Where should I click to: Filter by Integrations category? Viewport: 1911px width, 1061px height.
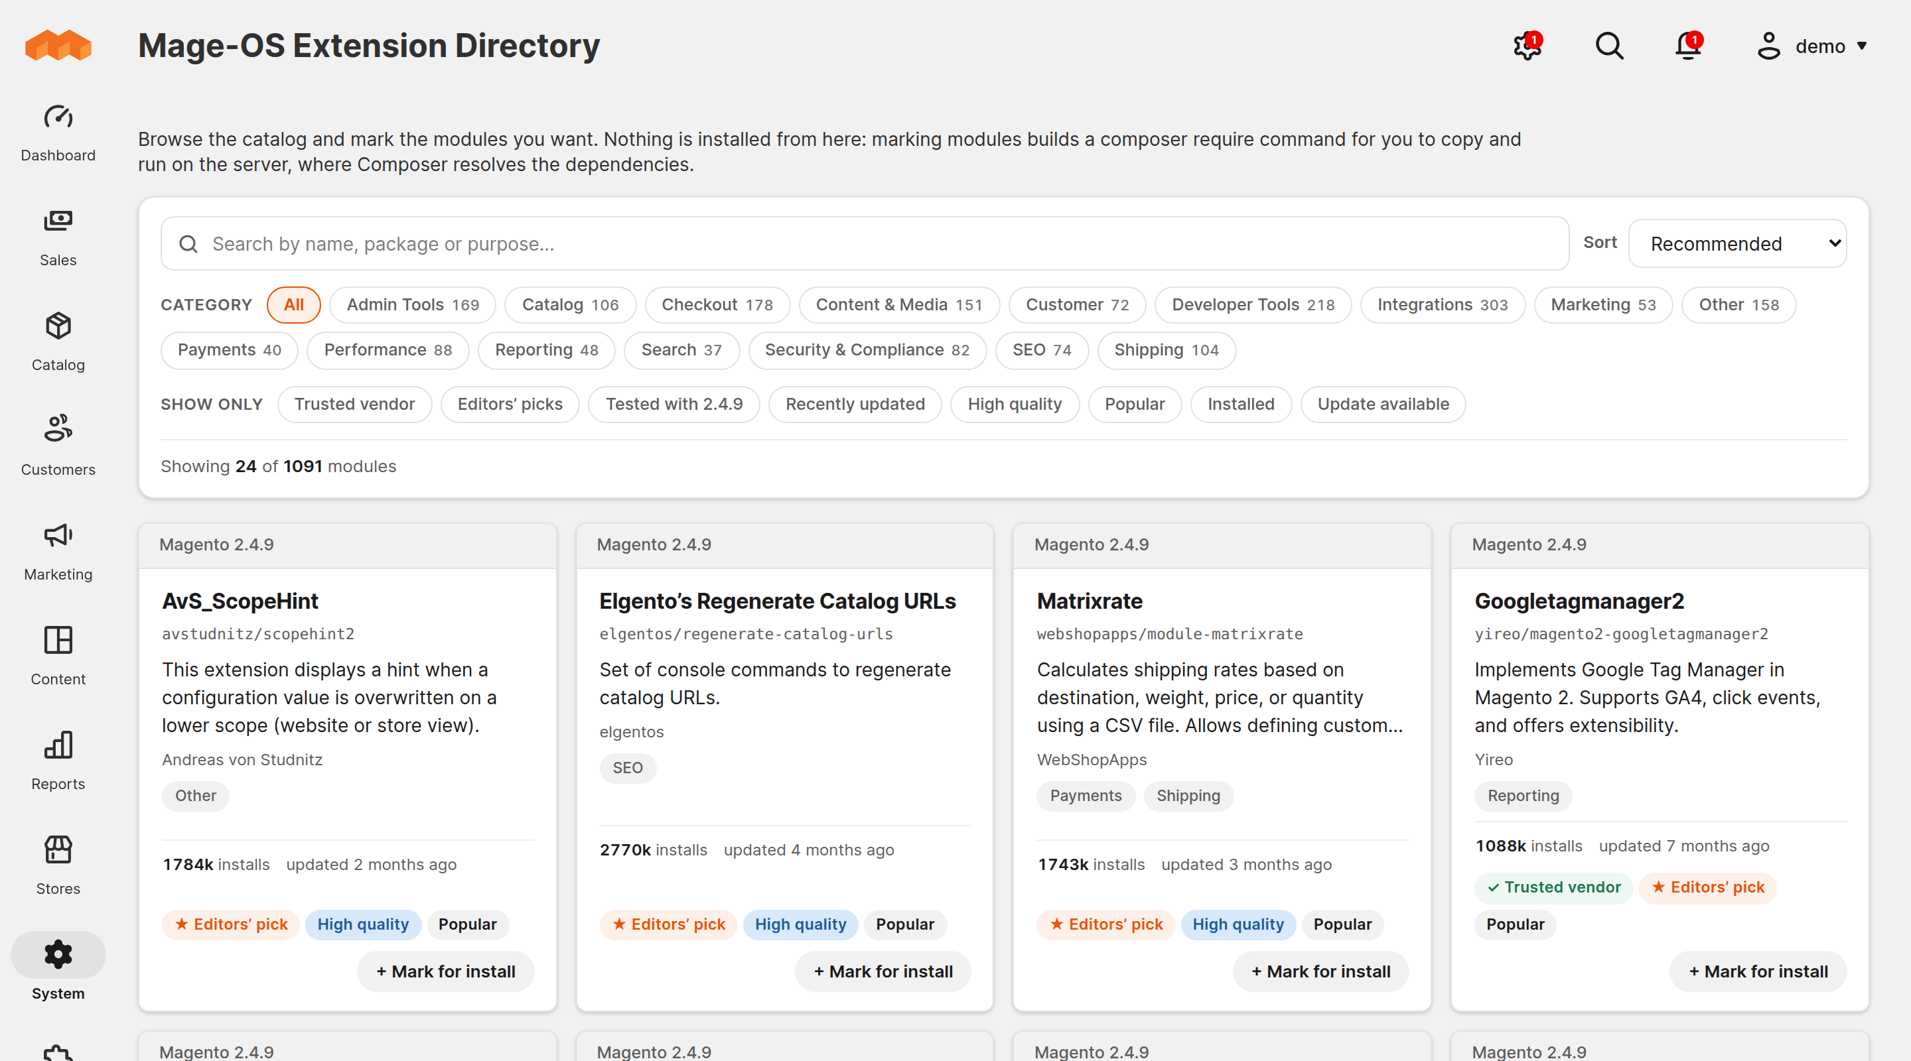1442,305
